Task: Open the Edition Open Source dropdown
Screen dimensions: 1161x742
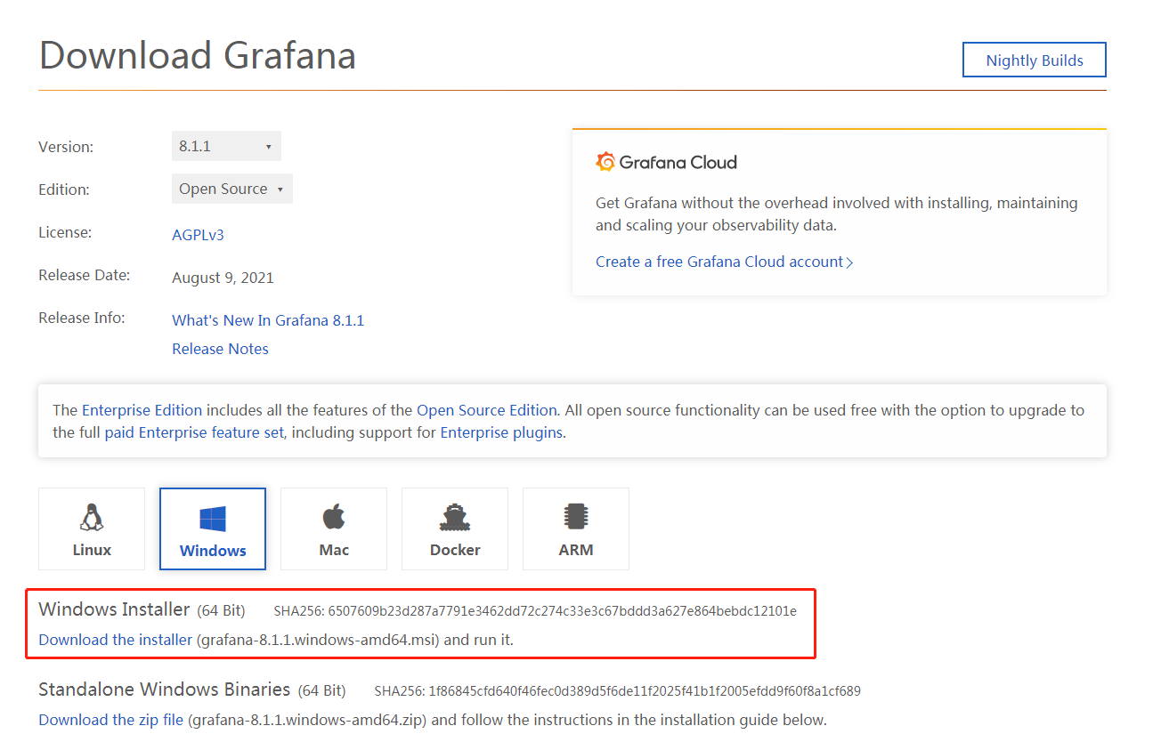Action: pos(231,189)
